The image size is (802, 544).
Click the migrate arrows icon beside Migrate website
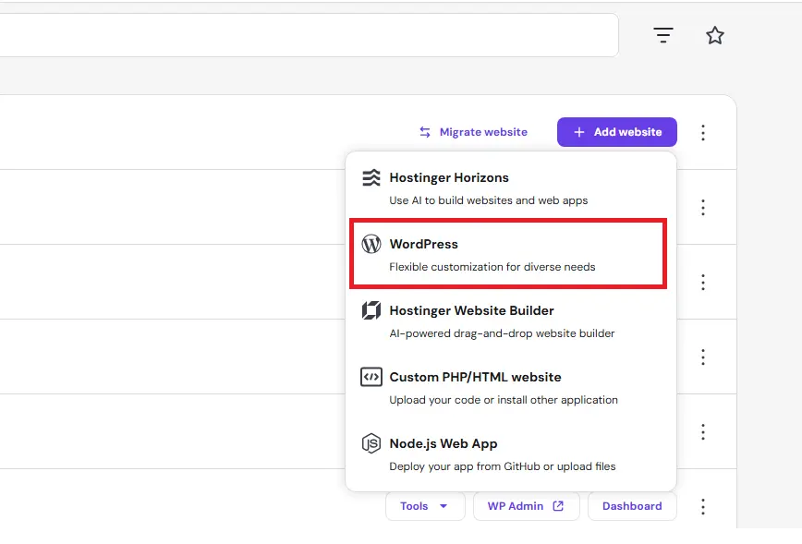pyautogui.click(x=424, y=131)
